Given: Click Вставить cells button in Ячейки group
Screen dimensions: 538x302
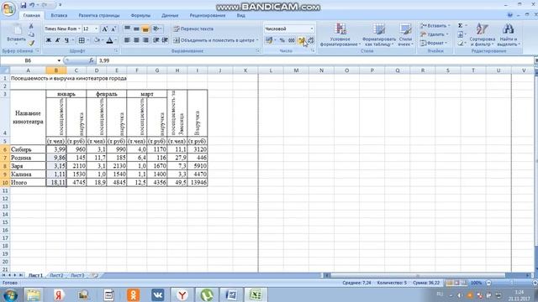Looking at the screenshot, I should coord(435,26).
